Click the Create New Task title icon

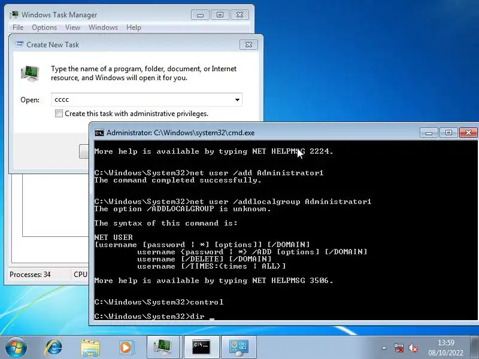point(19,44)
